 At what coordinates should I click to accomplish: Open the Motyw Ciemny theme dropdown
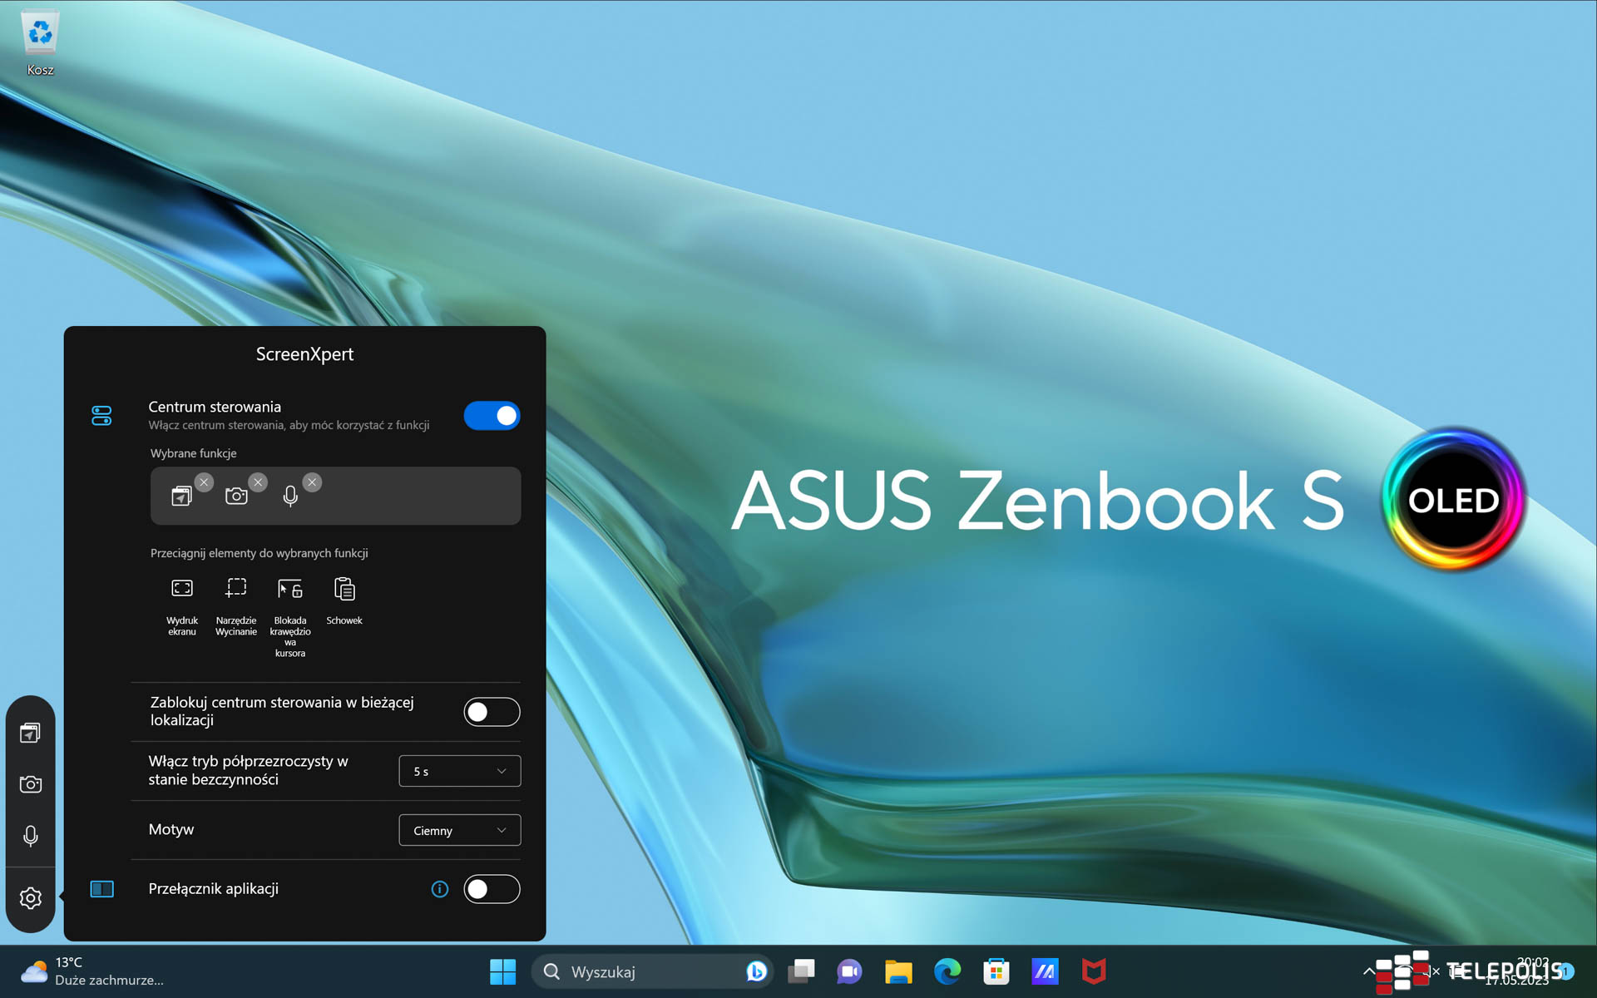(459, 830)
